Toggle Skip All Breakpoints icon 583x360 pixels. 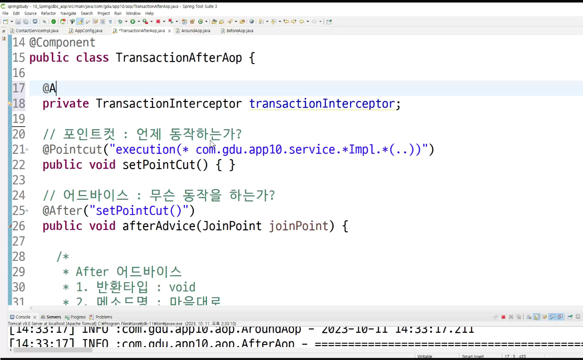point(44,21)
